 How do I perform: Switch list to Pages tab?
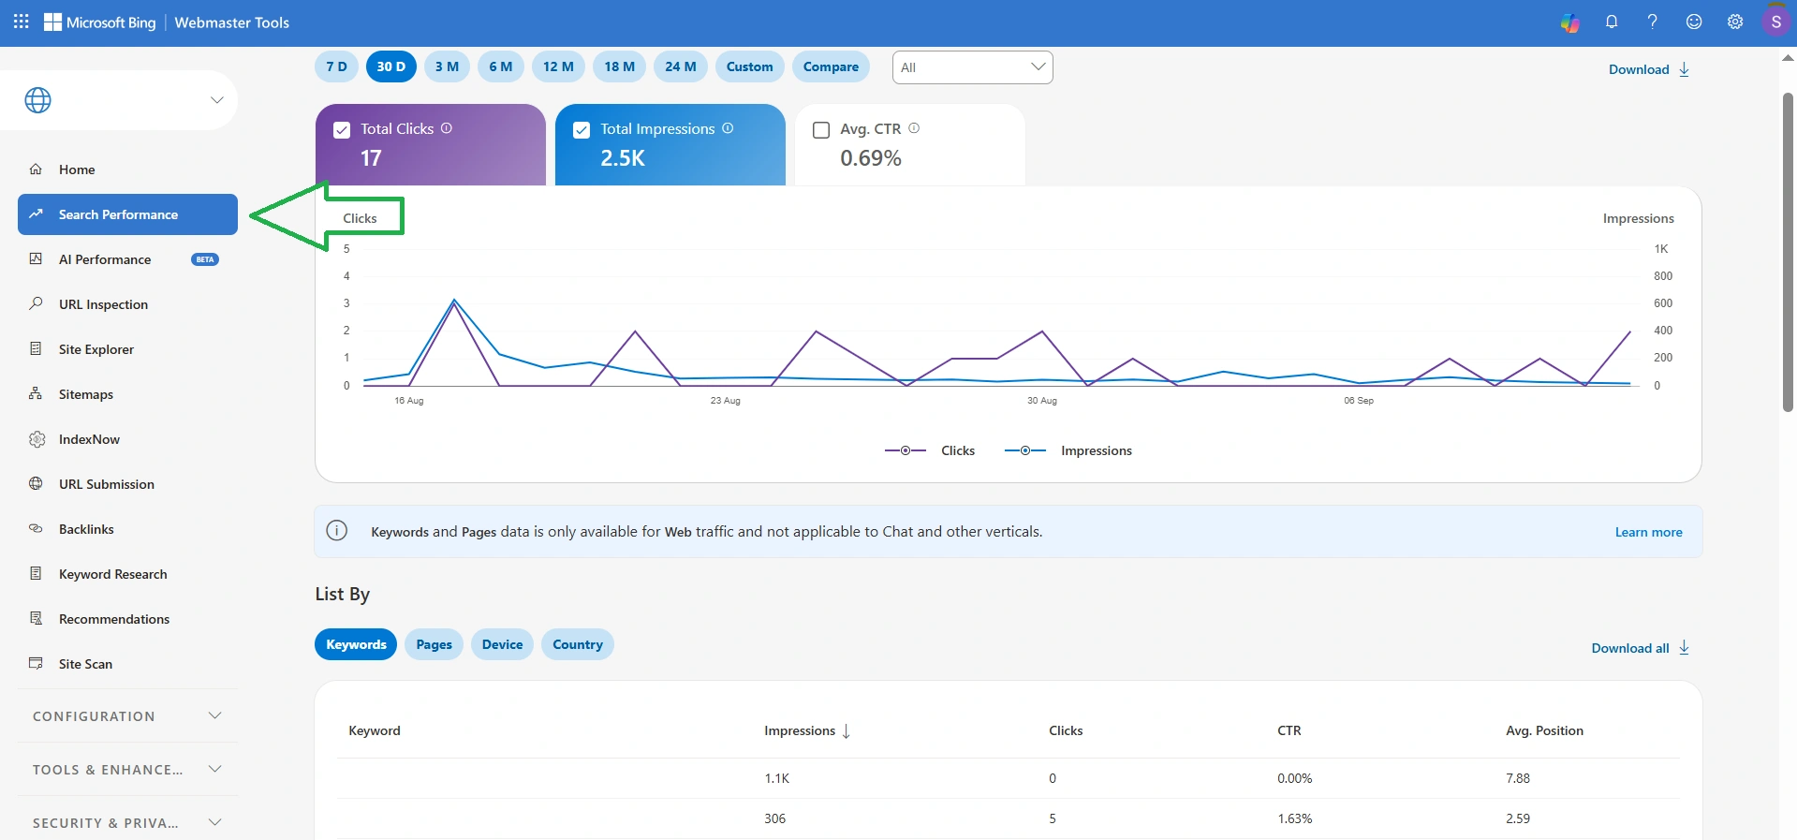[x=435, y=644]
